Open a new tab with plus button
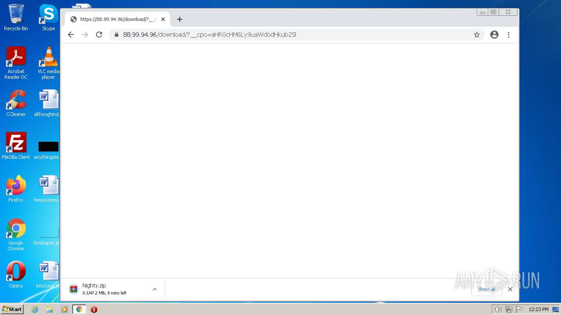This screenshot has height=315, width=561. pos(179,19)
